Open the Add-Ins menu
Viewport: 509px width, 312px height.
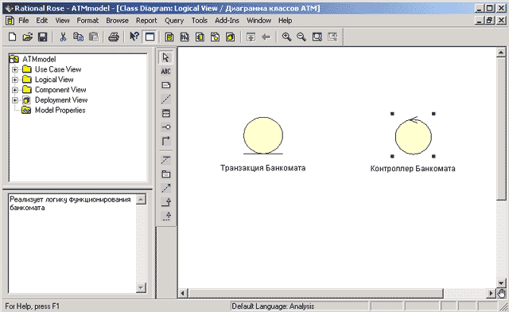tap(227, 21)
